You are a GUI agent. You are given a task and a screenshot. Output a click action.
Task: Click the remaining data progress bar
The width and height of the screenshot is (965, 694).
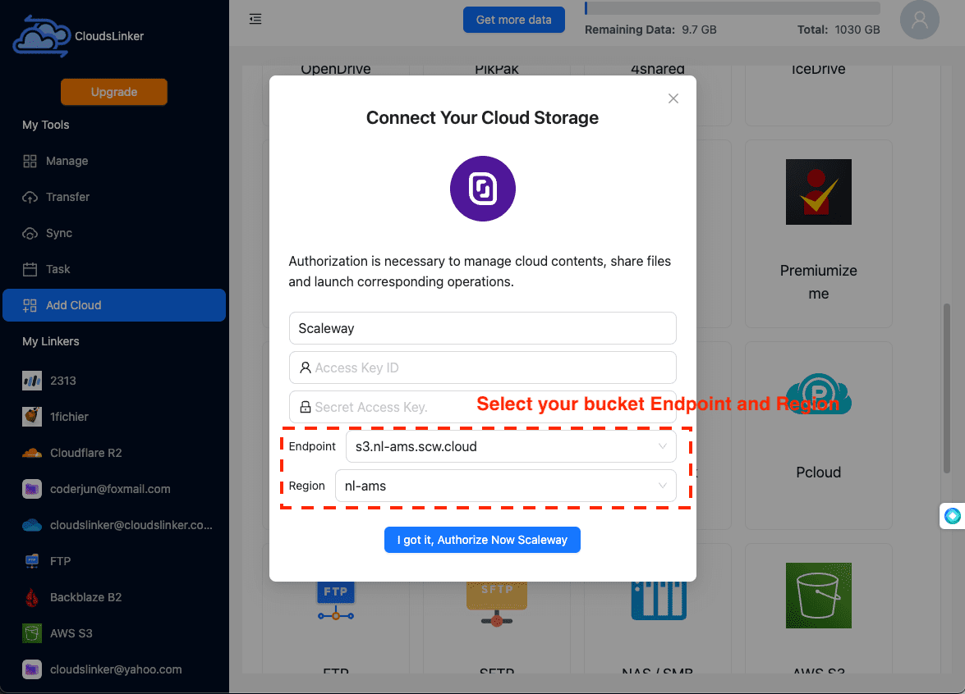733,8
